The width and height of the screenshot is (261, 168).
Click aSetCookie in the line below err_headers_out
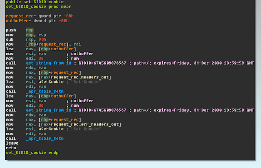click(51, 129)
